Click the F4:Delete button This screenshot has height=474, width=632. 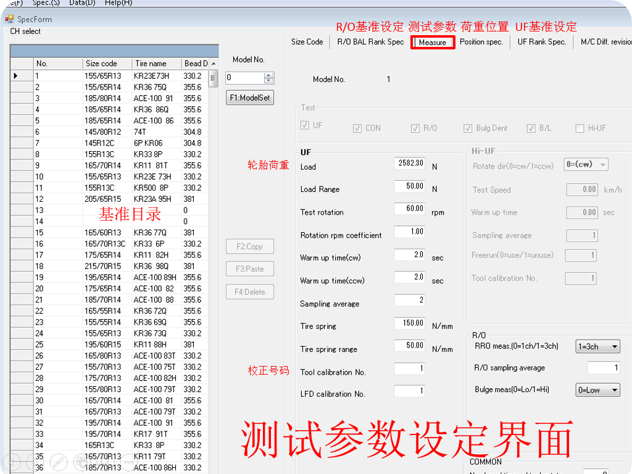[249, 291]
